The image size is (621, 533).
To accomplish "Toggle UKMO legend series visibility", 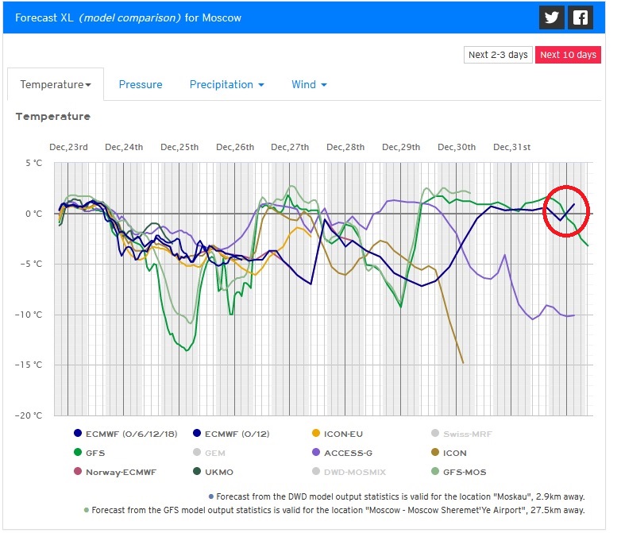I will 213,472.
